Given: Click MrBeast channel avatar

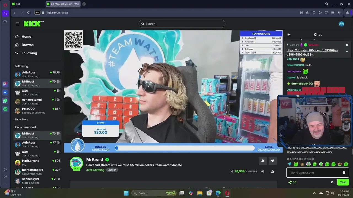Looking at the screenshot, I should tap(76, 163).
